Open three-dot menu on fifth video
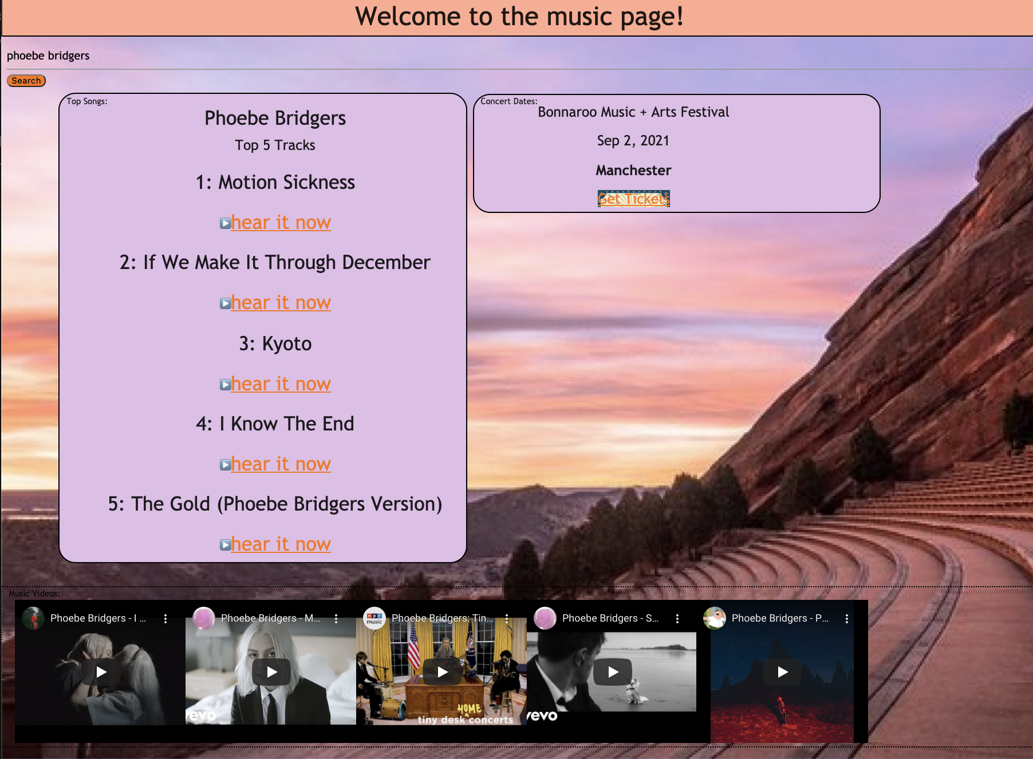Viewport: 1033px width, 759px height. (847, 618)
